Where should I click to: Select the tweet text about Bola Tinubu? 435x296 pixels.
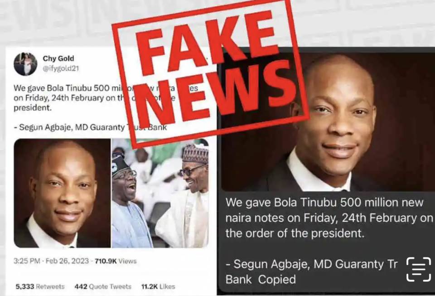(106, 97)
